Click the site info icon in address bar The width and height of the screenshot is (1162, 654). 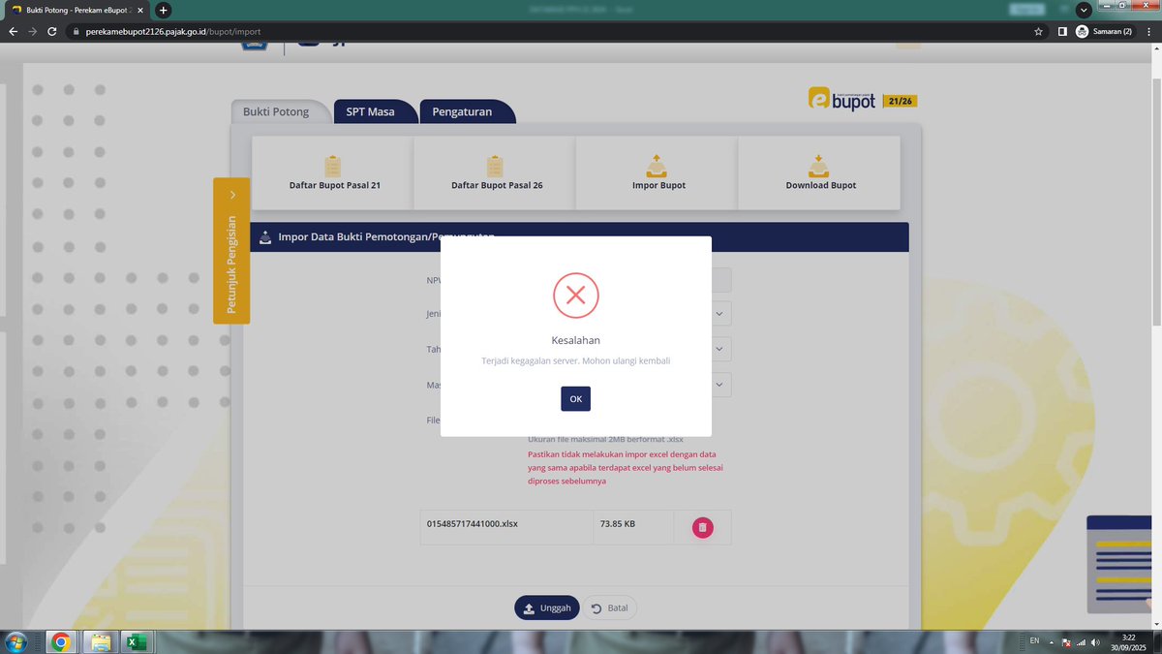pyautogui.click(x=76, y=31)
